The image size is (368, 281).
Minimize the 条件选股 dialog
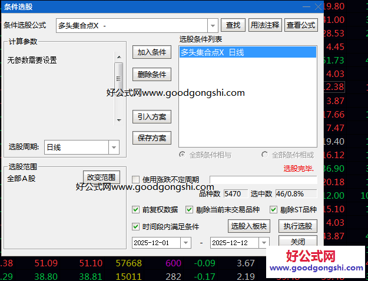click(x=306, y=7)
